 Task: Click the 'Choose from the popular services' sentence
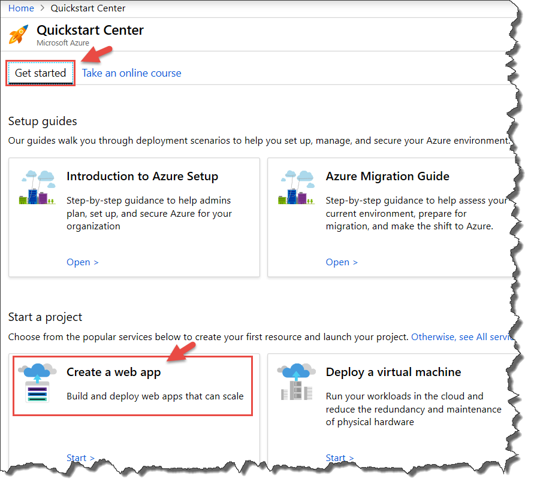point(209,337)
